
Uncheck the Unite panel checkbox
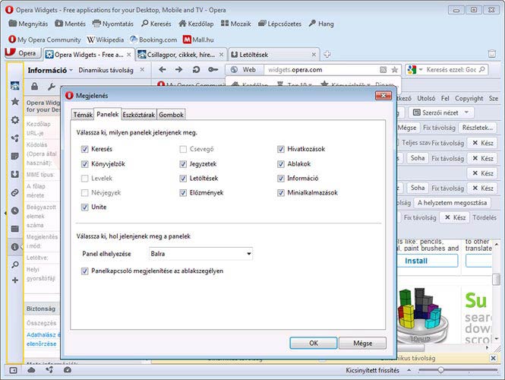pyautogui.click(x=85, y=207)
